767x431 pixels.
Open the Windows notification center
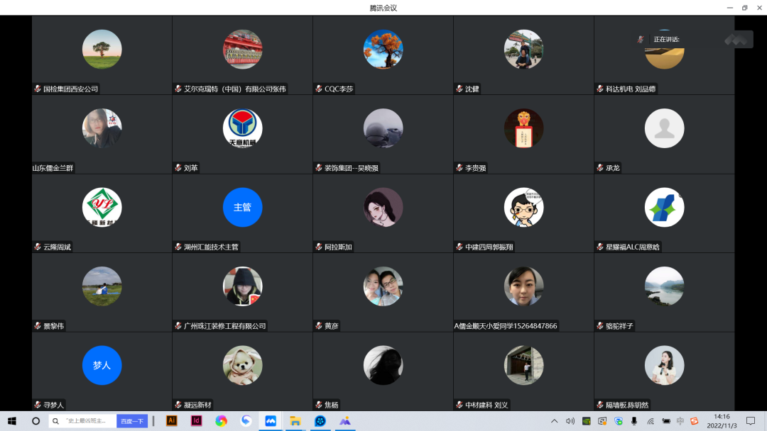click(x=751, y=421)
